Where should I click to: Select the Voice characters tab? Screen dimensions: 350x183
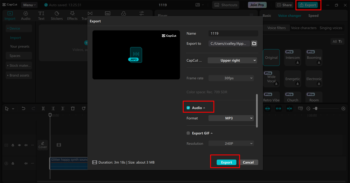pyautogui.click(x=304, y=28)
